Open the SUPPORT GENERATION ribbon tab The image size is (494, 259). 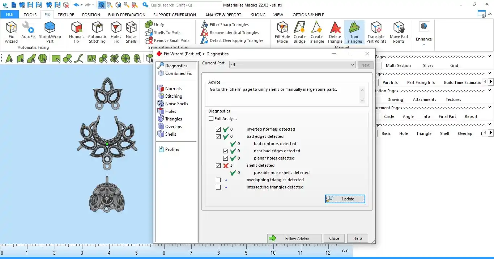[x=175, y=15]
